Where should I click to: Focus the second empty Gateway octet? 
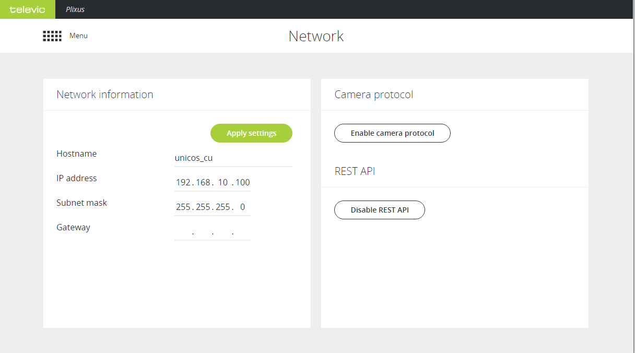pos(203,231)
